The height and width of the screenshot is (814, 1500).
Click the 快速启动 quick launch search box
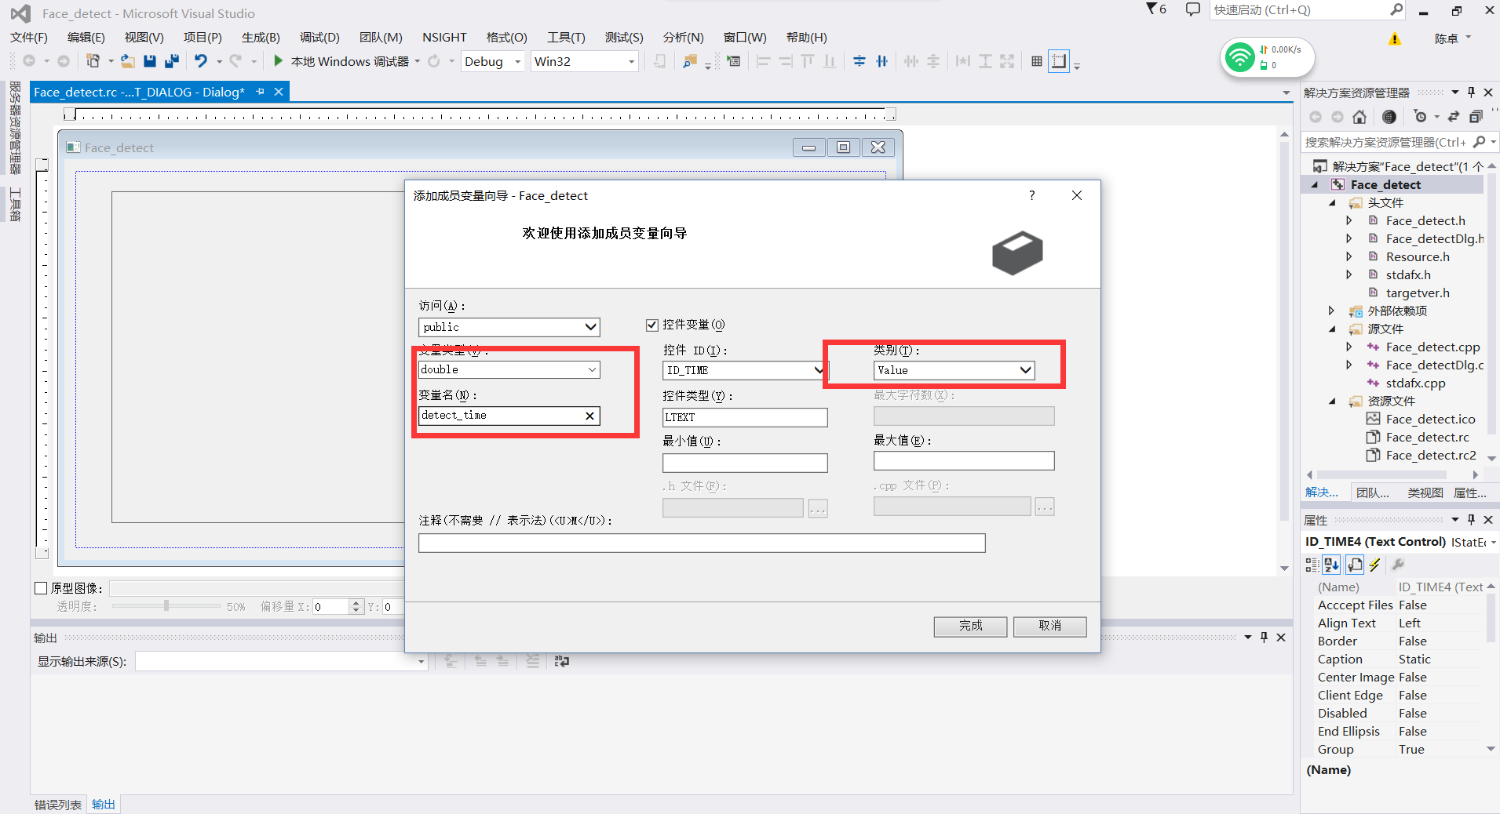click(1307, 10)
